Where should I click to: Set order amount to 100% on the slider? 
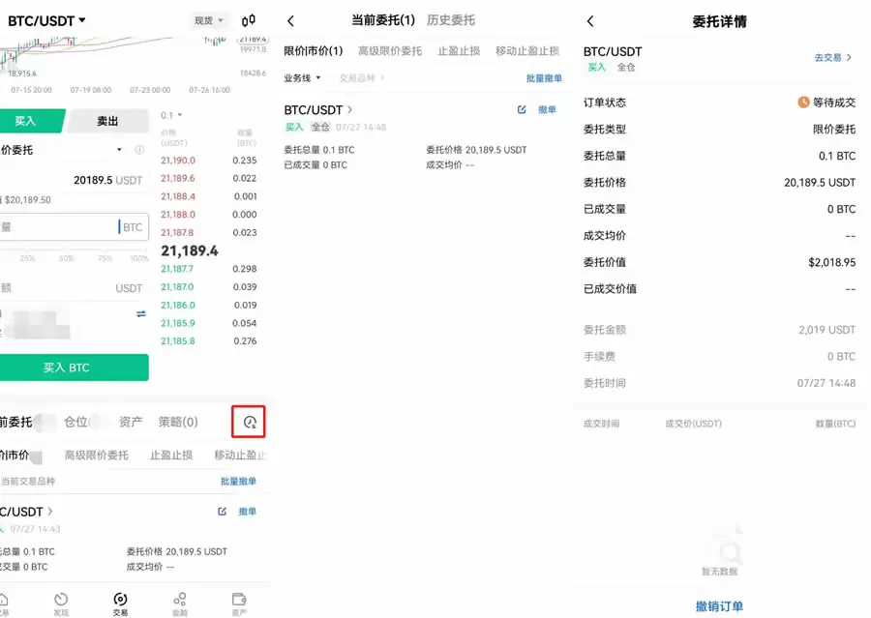coord(138,258)
